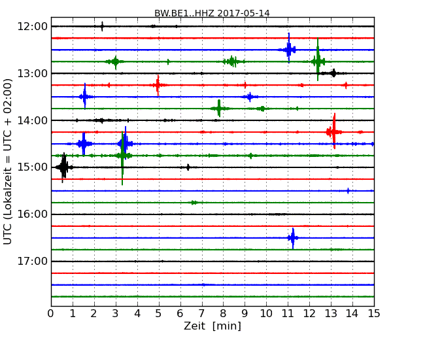Select x-axis tick label 4
Screen dimensions: 425x340
click(x=137, y=314)
